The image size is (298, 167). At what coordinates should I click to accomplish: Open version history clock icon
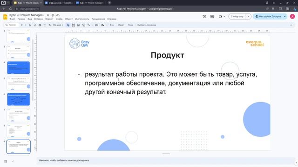click(x=204, y=17)
